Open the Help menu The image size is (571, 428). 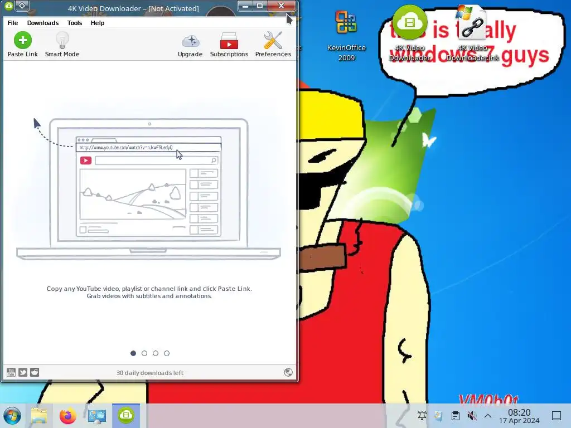(x=97, y=22)
